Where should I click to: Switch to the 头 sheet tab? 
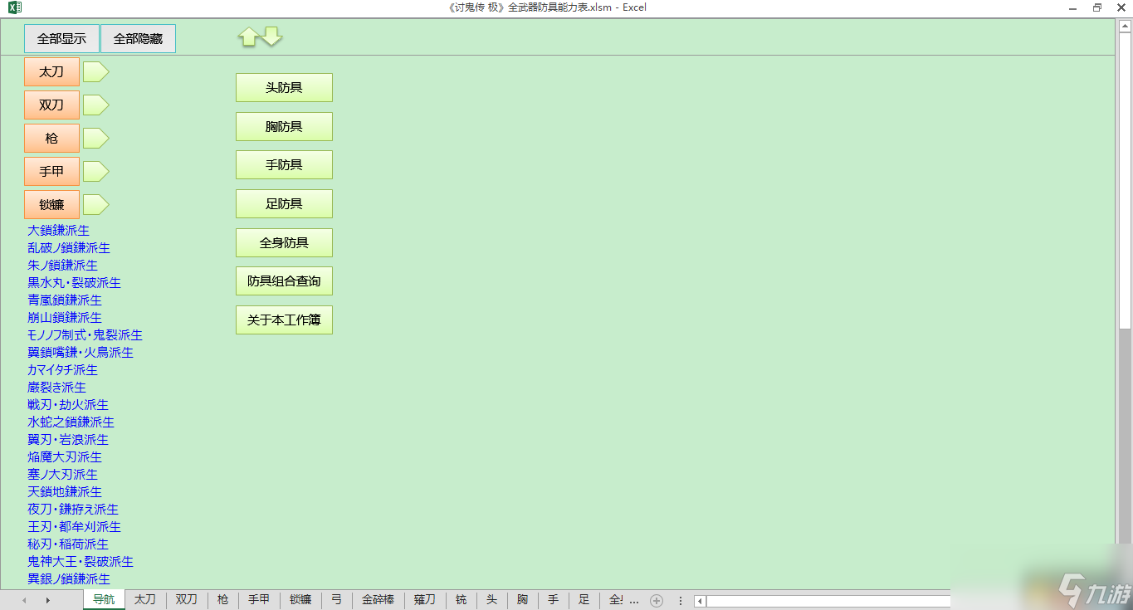coord(491,599)
